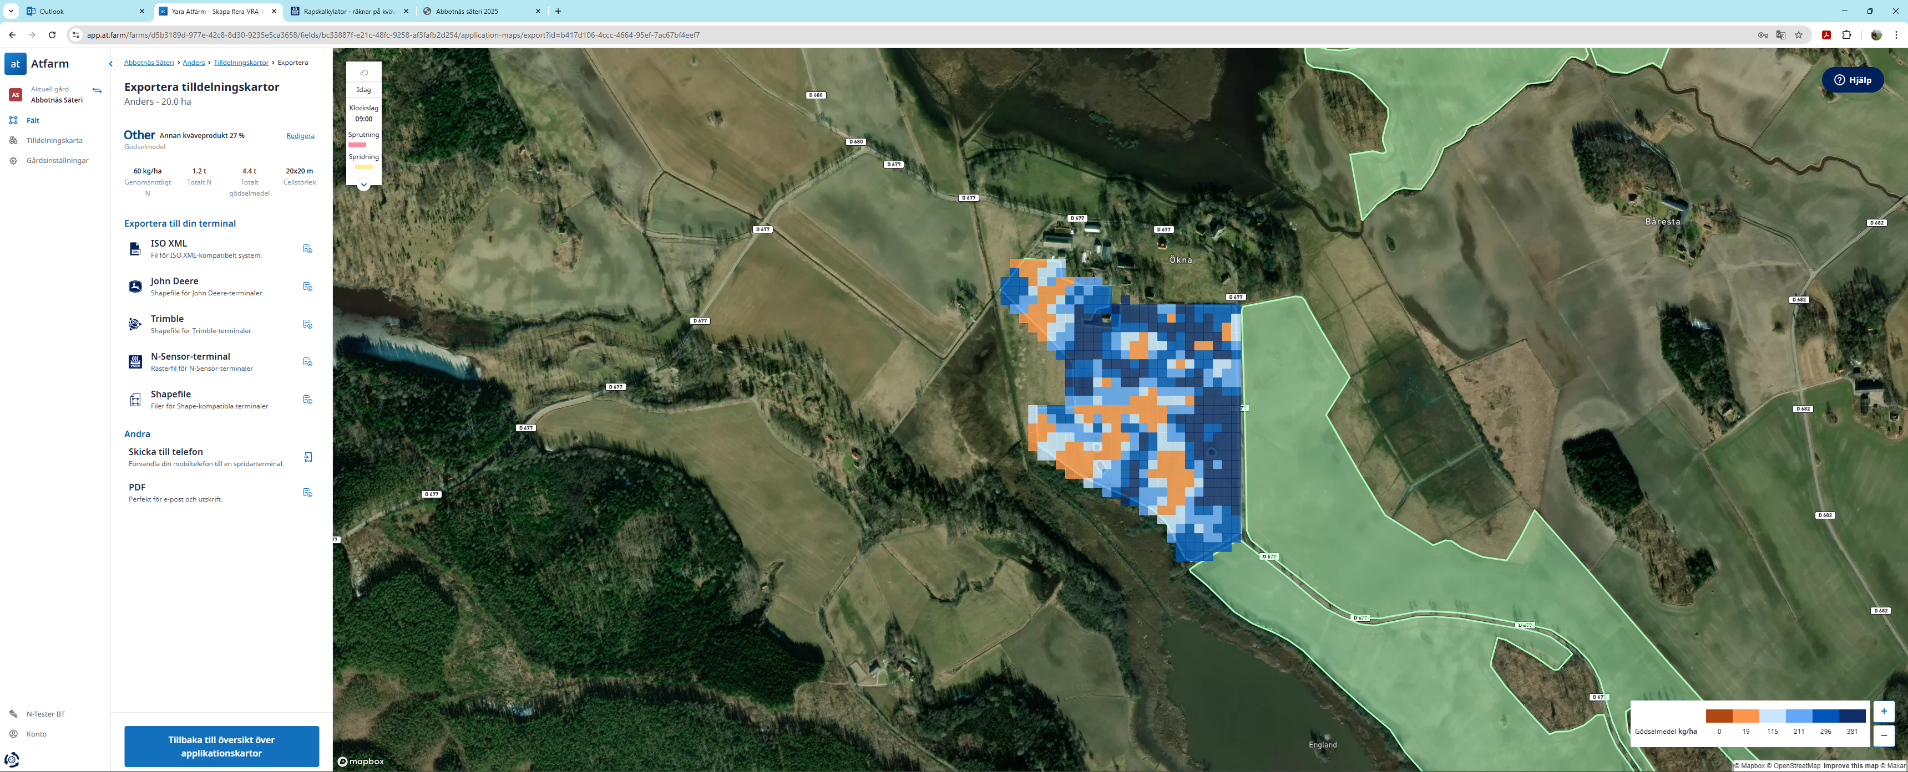Screen dimensions: 1908x772
Task: Expand the weather panel down-arrow
Action: 363,185
